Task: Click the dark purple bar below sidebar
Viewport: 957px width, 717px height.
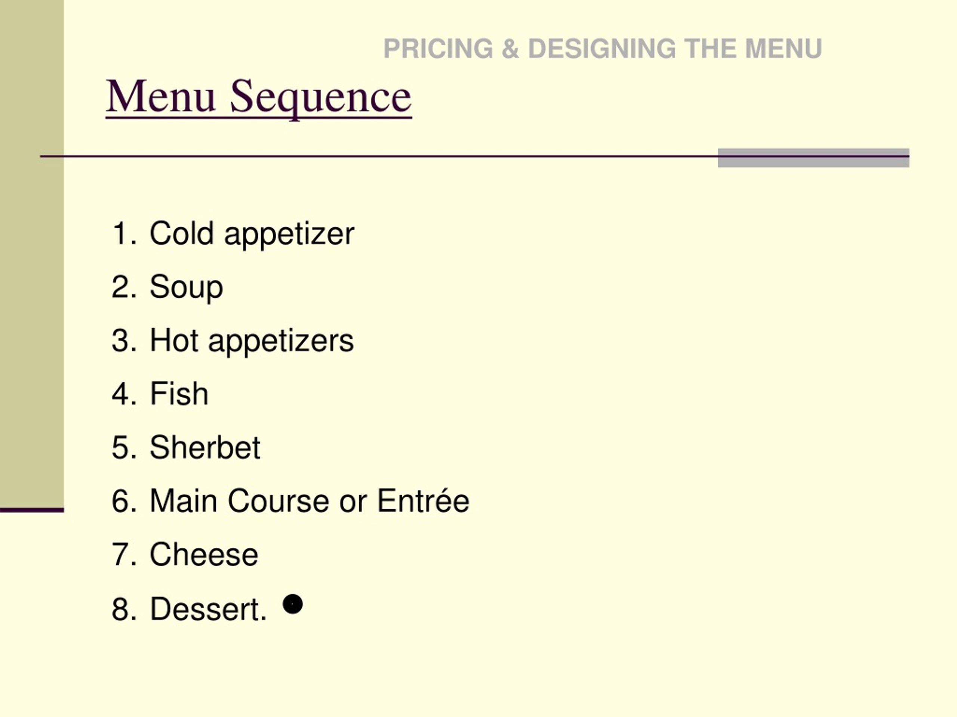Action: click(x=31, y=510)
